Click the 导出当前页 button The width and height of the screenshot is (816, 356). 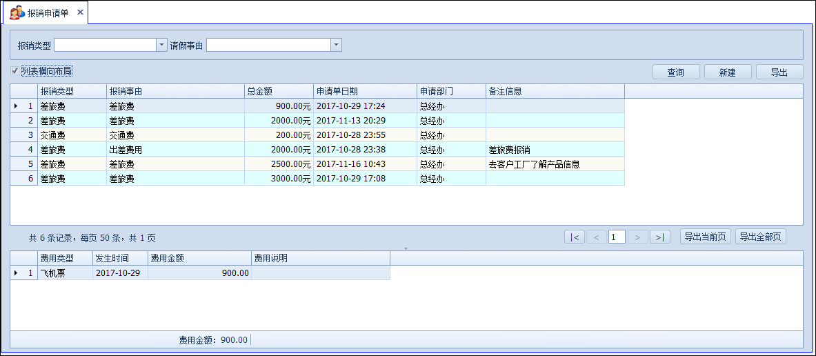click(706, 237)
